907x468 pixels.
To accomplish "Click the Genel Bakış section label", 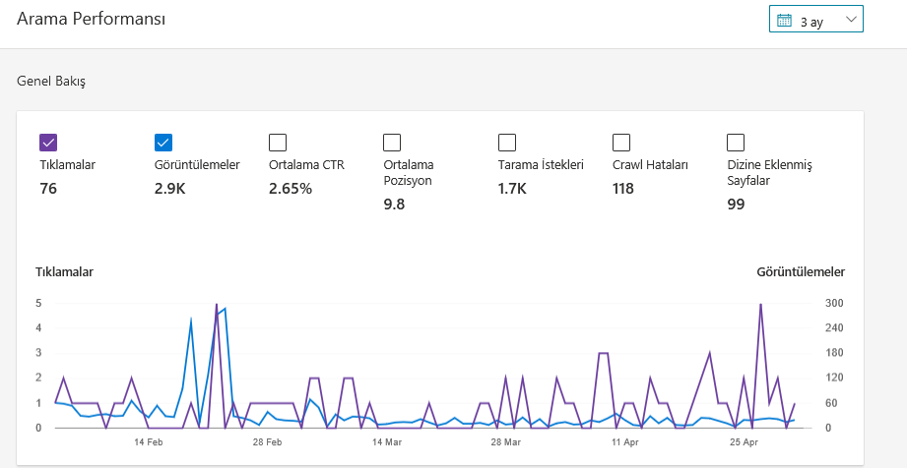I will 51,82.
